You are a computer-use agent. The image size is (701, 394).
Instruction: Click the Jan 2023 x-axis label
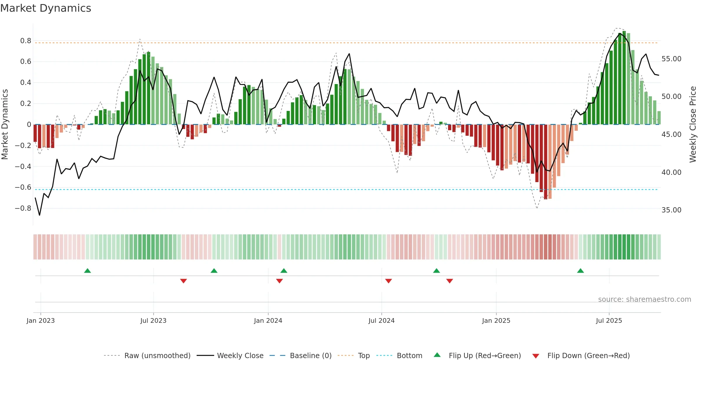[x=41, y=320]
